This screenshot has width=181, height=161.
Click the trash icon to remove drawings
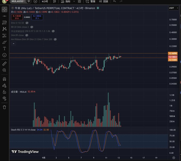tap(4, 107)
